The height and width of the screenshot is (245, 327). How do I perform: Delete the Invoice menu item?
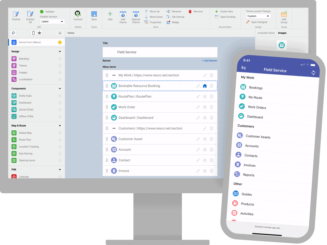(x=212, y=171)
